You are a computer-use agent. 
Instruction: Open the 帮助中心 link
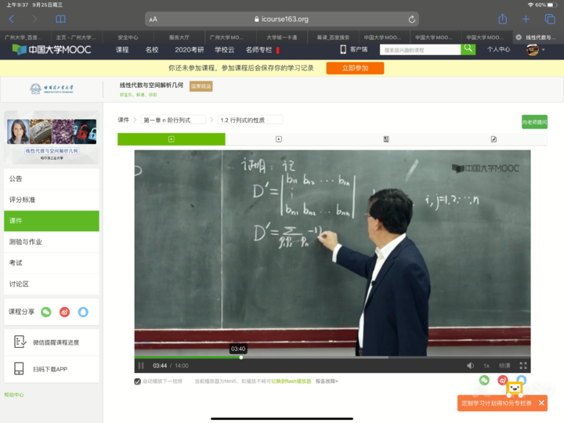14,395
